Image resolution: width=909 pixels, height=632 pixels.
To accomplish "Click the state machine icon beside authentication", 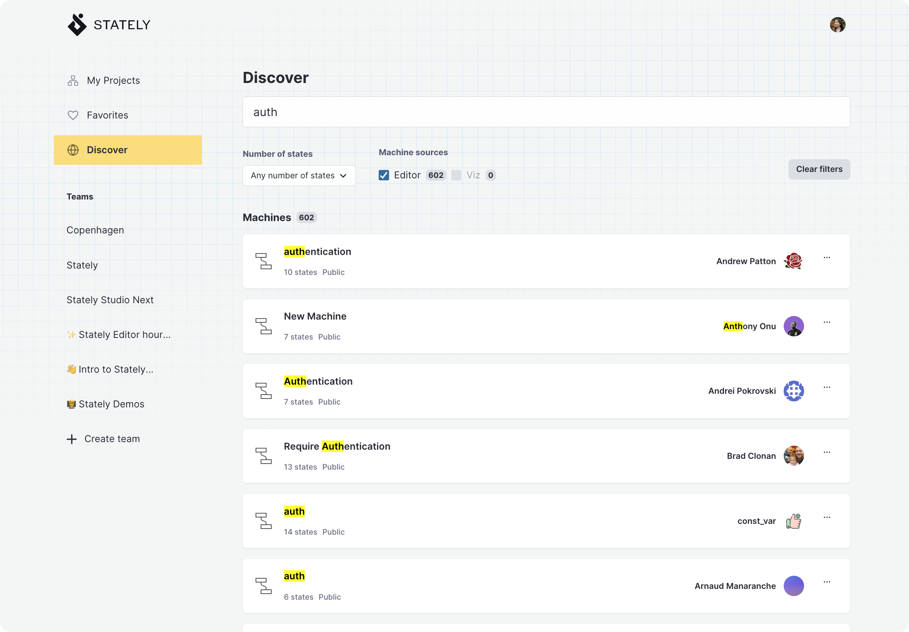I will point(264,261).
